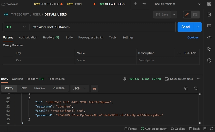Open the request Settings tab
215x132 pixels.
point(128,38)
